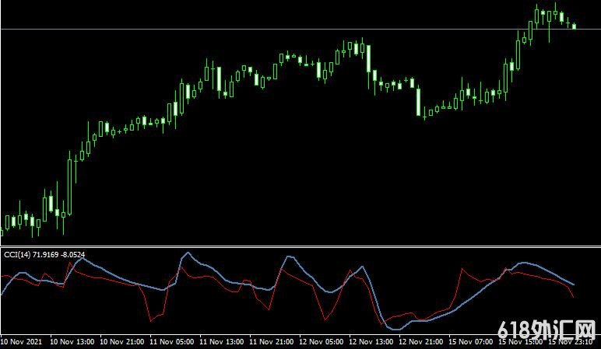Click the 10 Nov 13:00 time label
Viewport: 601px width, 349px height.
[72, 341]
